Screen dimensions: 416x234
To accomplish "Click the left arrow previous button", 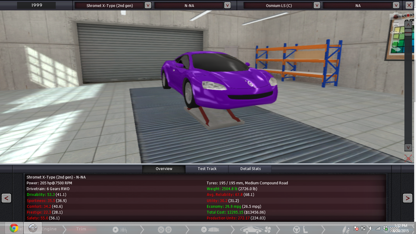I will pyautogui.click(x=6, y=198).
